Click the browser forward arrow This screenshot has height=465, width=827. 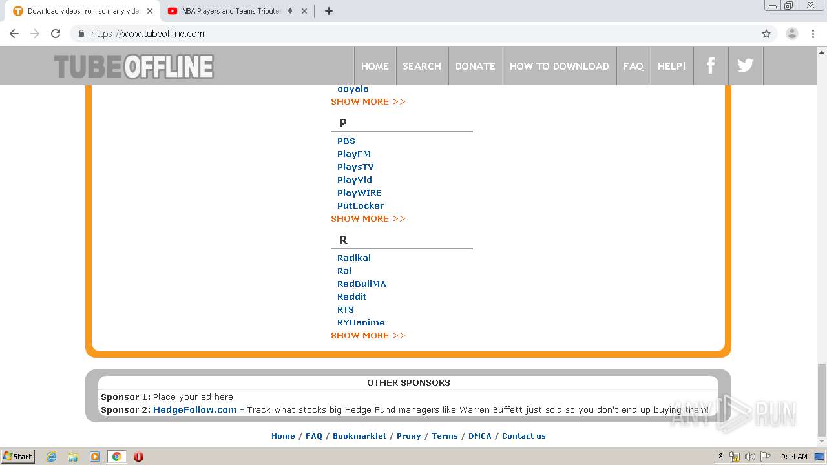pyautogui.click(x=35, y=34)
